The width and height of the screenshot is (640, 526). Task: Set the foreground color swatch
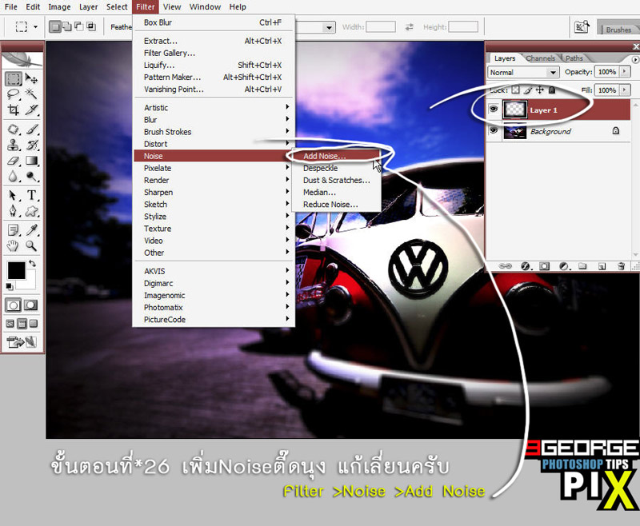pos(16,270)
